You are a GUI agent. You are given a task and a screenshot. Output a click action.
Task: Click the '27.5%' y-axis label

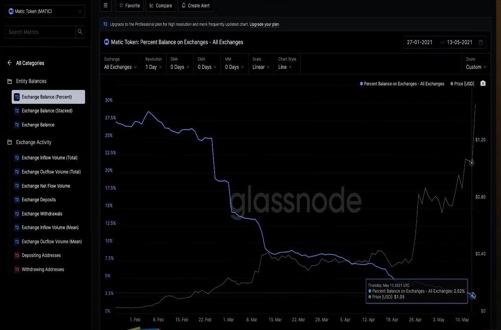click(110, 118)
